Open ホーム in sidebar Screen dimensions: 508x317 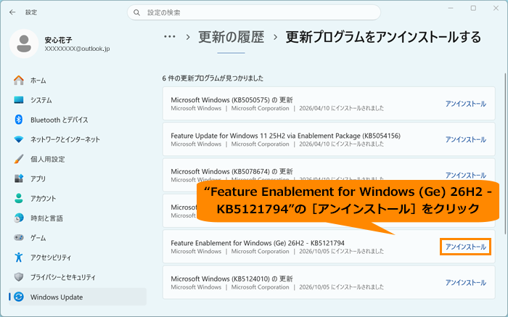[78, 81]
